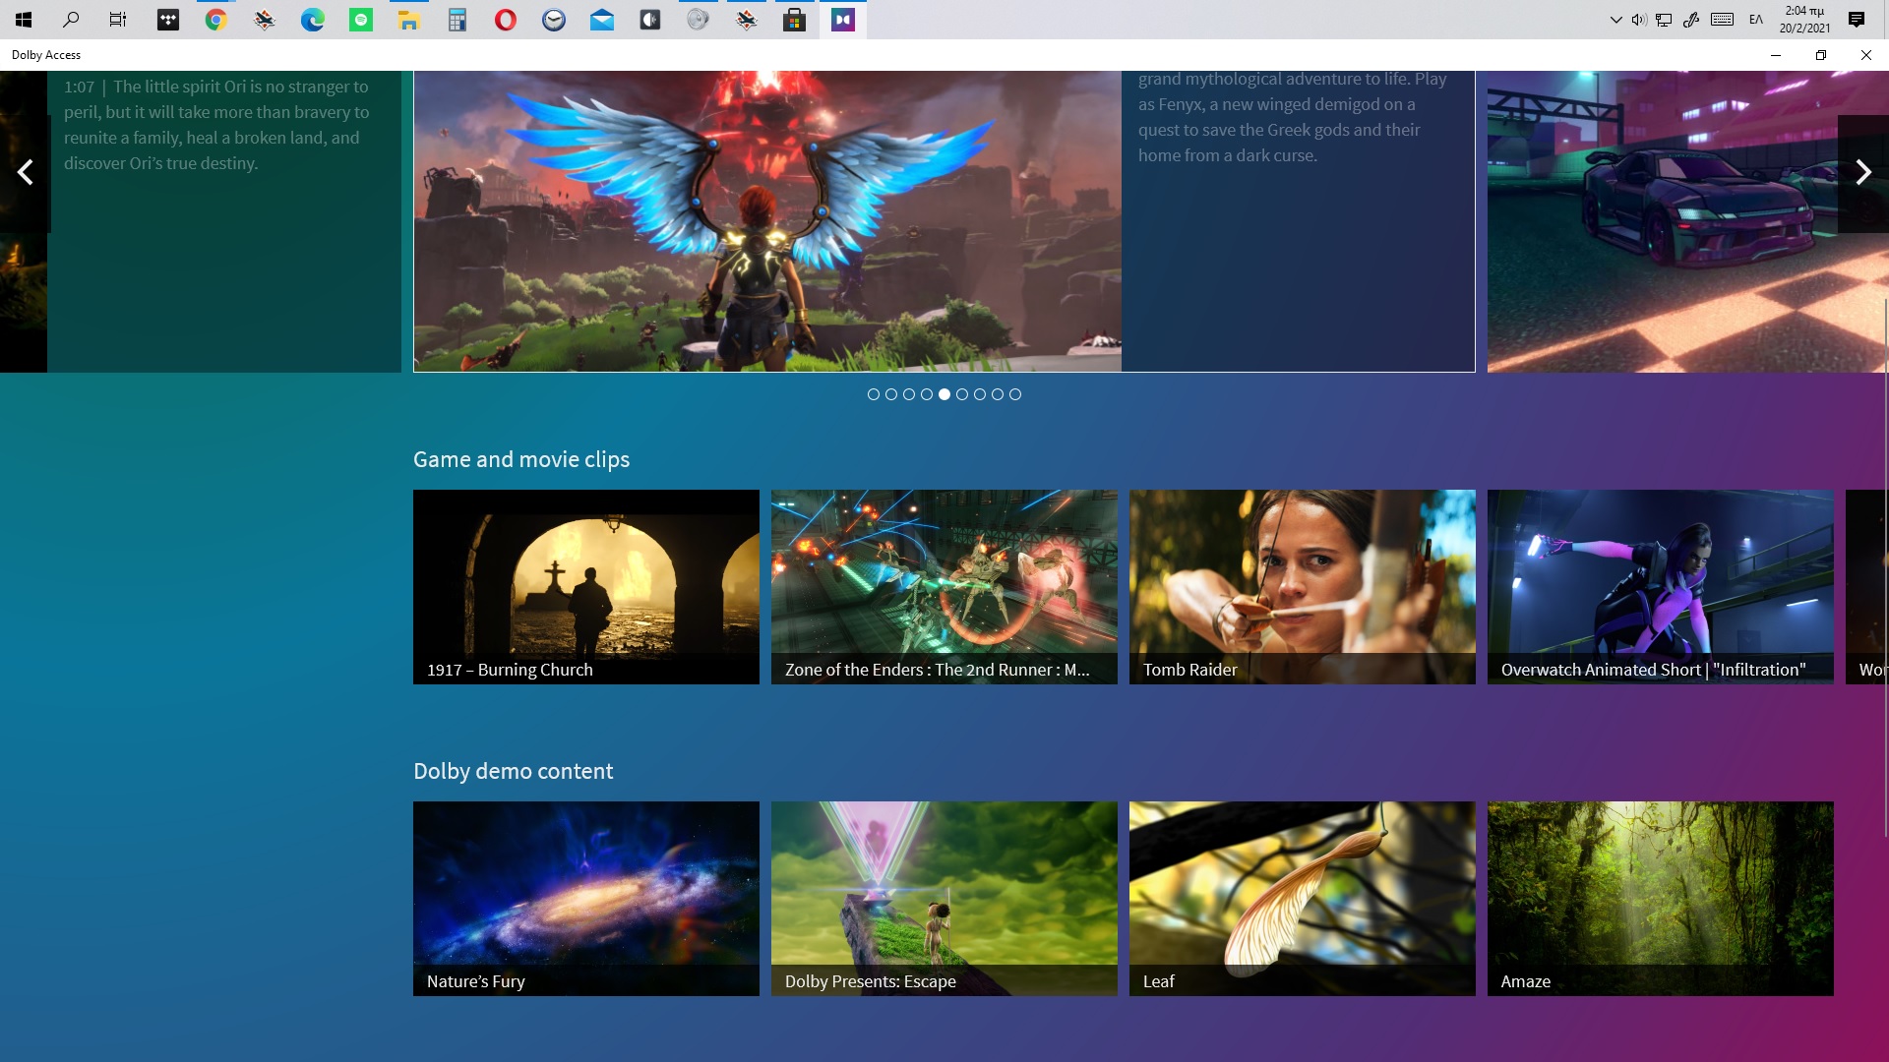
Task: Open the Leaf demo video
Action: (1302, 898)
